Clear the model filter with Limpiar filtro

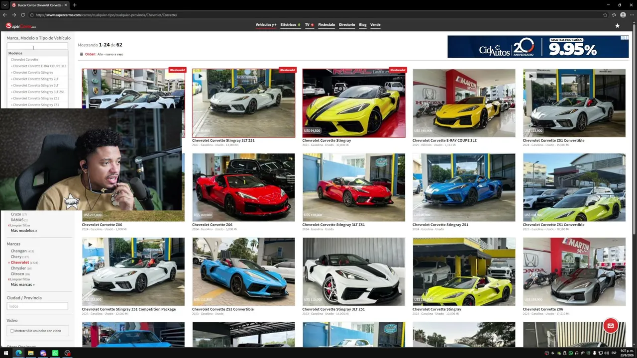(x=20, y=225)
